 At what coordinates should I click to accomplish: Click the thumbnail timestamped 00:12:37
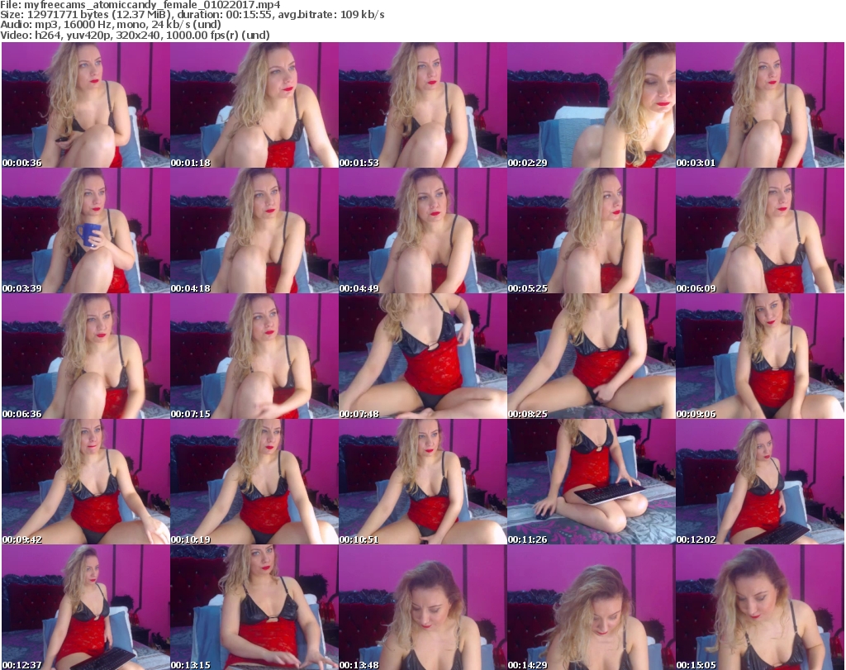click(x=86, y=607)
